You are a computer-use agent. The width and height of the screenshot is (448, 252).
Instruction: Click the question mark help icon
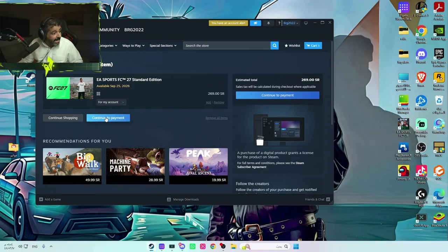click(279, 23)
